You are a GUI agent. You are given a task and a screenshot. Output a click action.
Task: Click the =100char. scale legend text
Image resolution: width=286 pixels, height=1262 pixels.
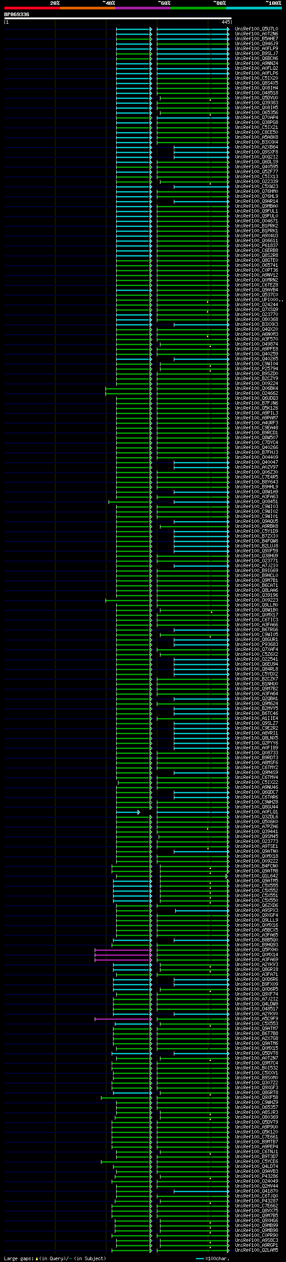[217, 1258]
